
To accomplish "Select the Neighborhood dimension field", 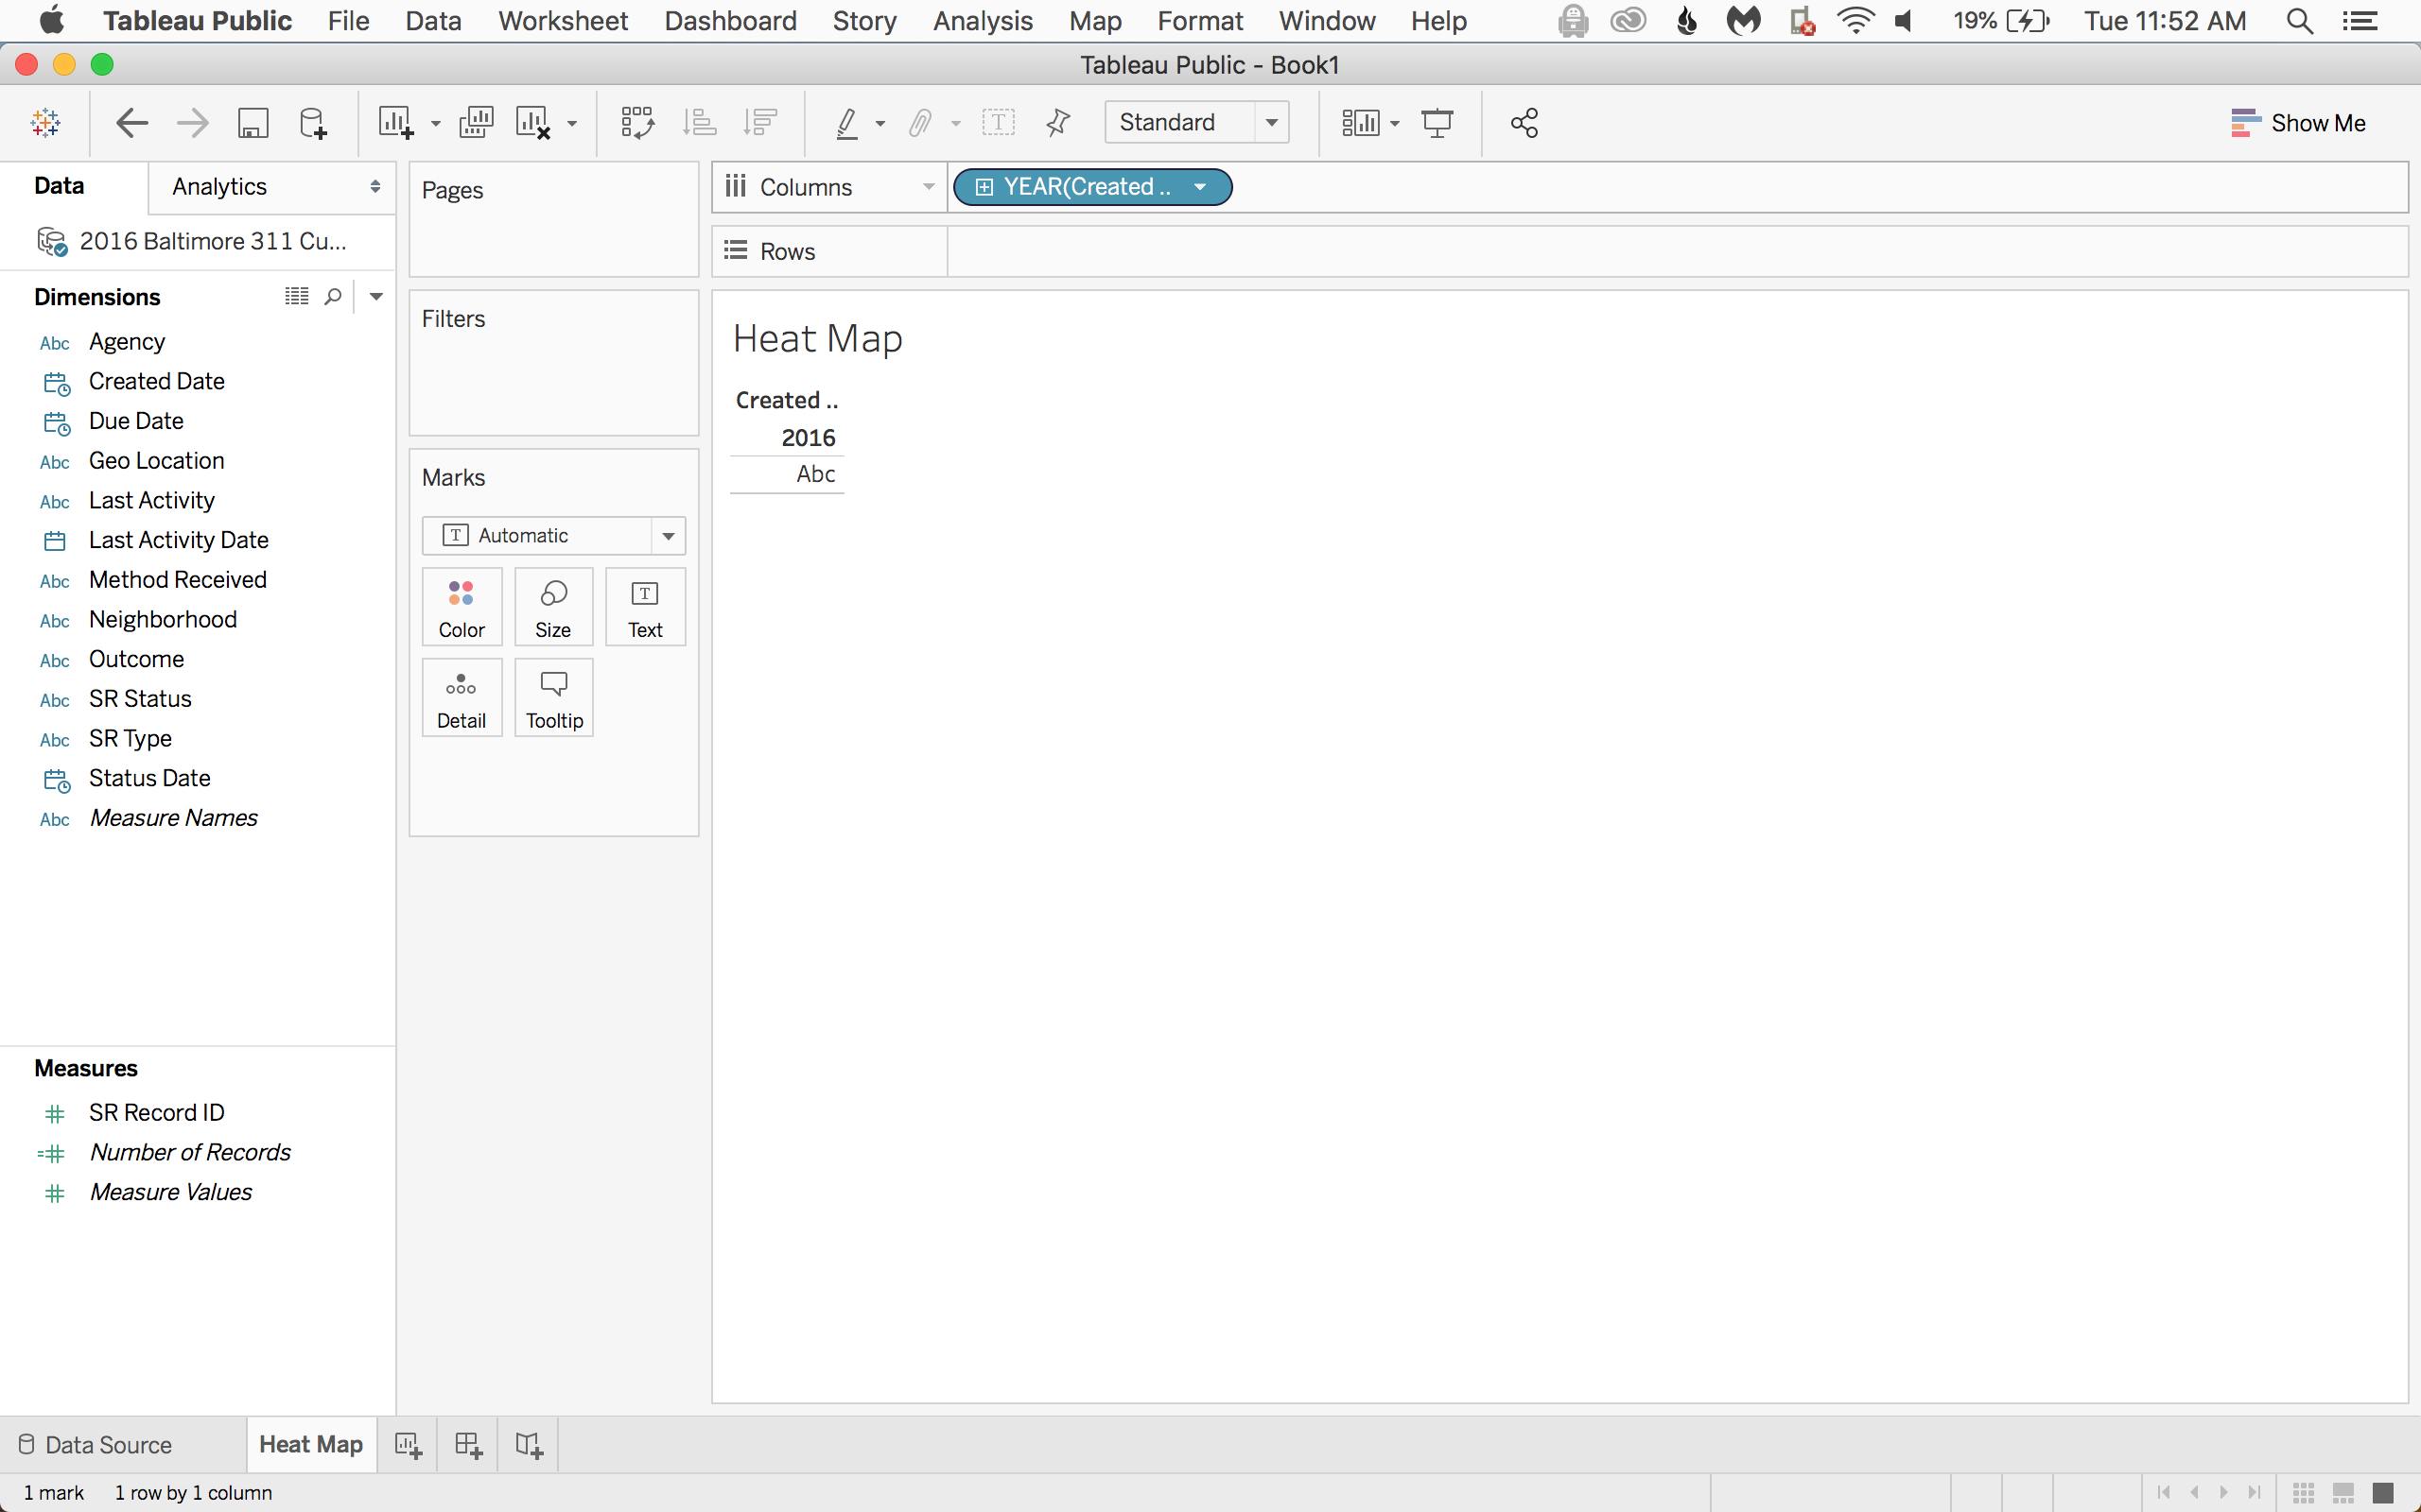I will coord(163,620).
